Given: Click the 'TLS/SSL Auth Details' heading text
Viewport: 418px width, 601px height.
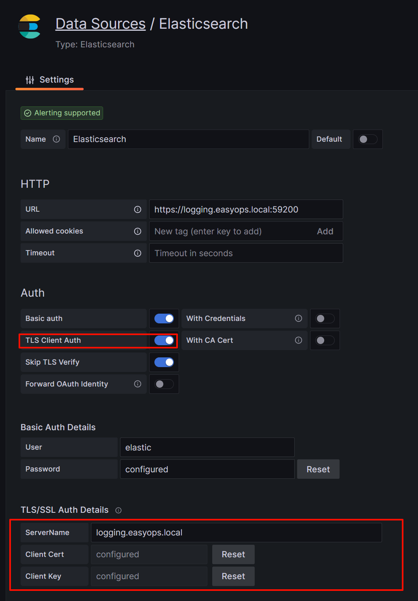Looking at the screenshot, I should pyautogui.click(x=65, y=510).
